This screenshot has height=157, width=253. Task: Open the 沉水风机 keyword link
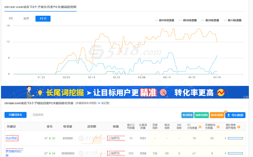pos(11,139)
